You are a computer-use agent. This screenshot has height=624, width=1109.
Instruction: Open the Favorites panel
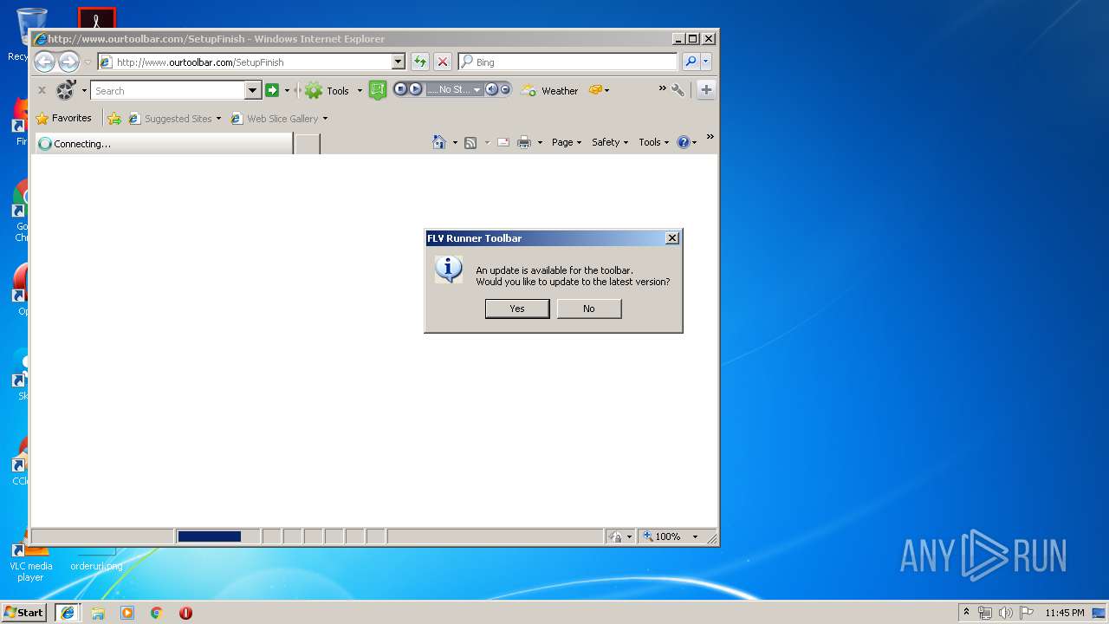tap(63, 118)
